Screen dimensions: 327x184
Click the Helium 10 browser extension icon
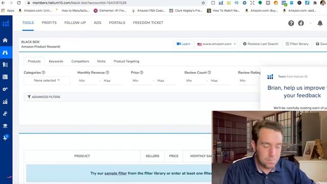coord(221,3)
